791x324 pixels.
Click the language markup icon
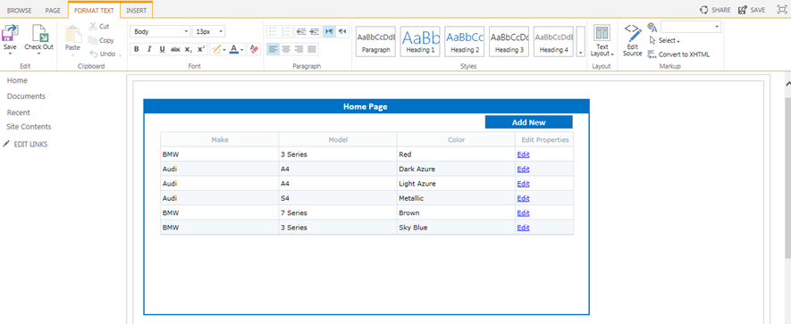click(652, 27)
